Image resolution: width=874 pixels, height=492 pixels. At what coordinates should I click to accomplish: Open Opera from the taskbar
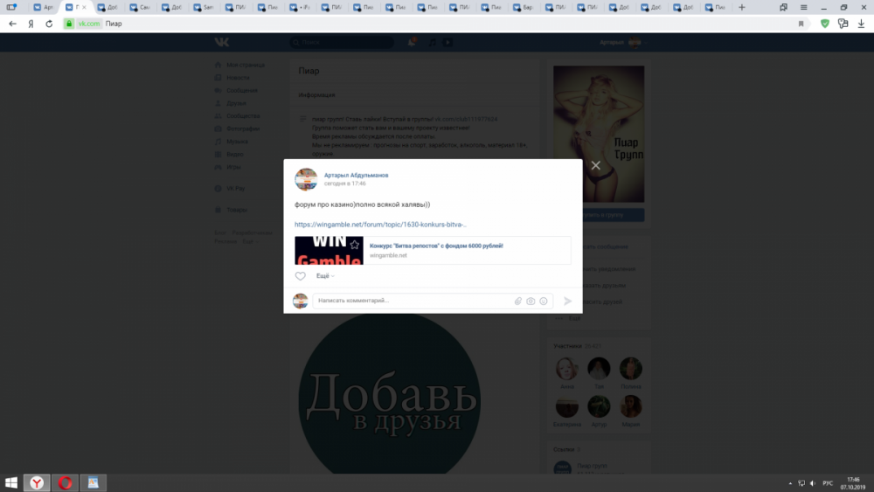66,482
